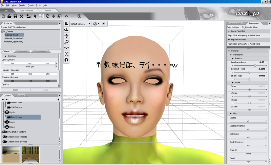This screenshot has width=271, height=165.
Task: Click the figure import icon in the toolbar
Action: pyautogui.click(x=28, y=16)
